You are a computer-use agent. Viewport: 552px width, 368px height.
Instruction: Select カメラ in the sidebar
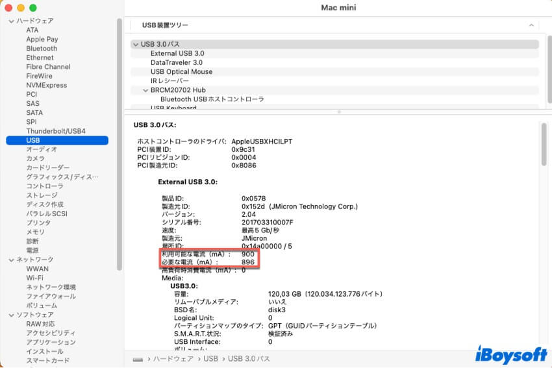coord(36,158)
